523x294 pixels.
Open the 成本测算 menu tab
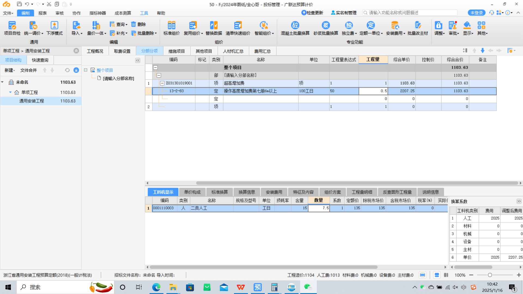point(123,13)
